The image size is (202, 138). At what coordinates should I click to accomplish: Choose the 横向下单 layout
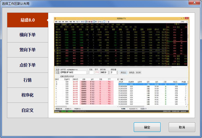tap(28, 35)
